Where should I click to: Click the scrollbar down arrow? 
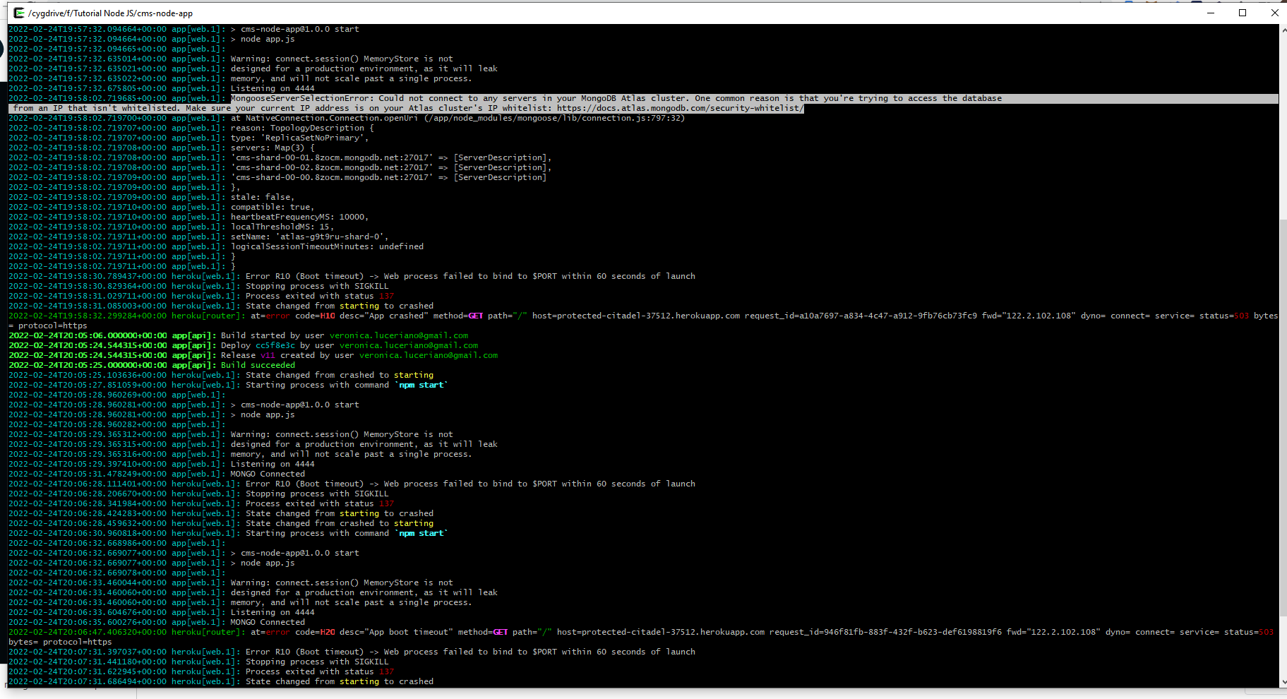tap(1283, 682)
